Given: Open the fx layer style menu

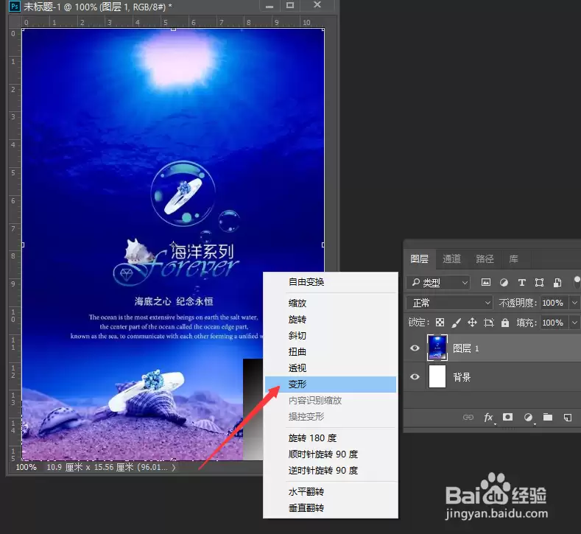Looking at the screenshot, I should click(488, 418).
